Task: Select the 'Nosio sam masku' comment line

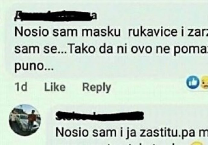Action: [x=111, y=32]
